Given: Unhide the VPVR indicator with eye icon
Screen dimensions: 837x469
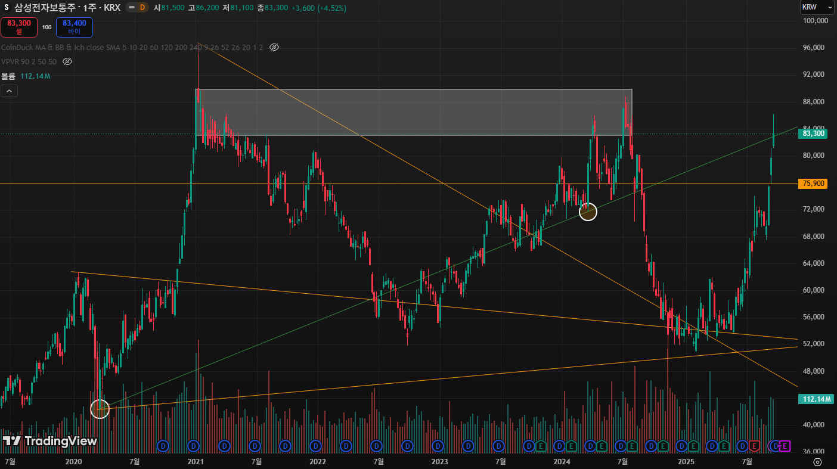Looking at the screenshot, I should pyautogui.click(x=67, y=61).
